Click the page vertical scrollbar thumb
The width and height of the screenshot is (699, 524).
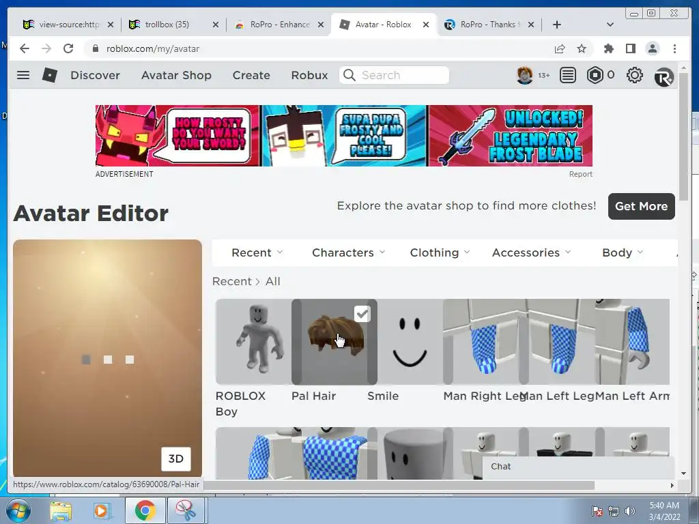coord(684,136)
